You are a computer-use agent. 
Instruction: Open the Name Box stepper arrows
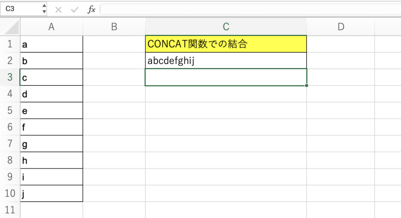[x=44, y=9]
